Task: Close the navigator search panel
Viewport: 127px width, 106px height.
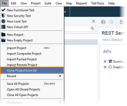Action: point(93,21)
